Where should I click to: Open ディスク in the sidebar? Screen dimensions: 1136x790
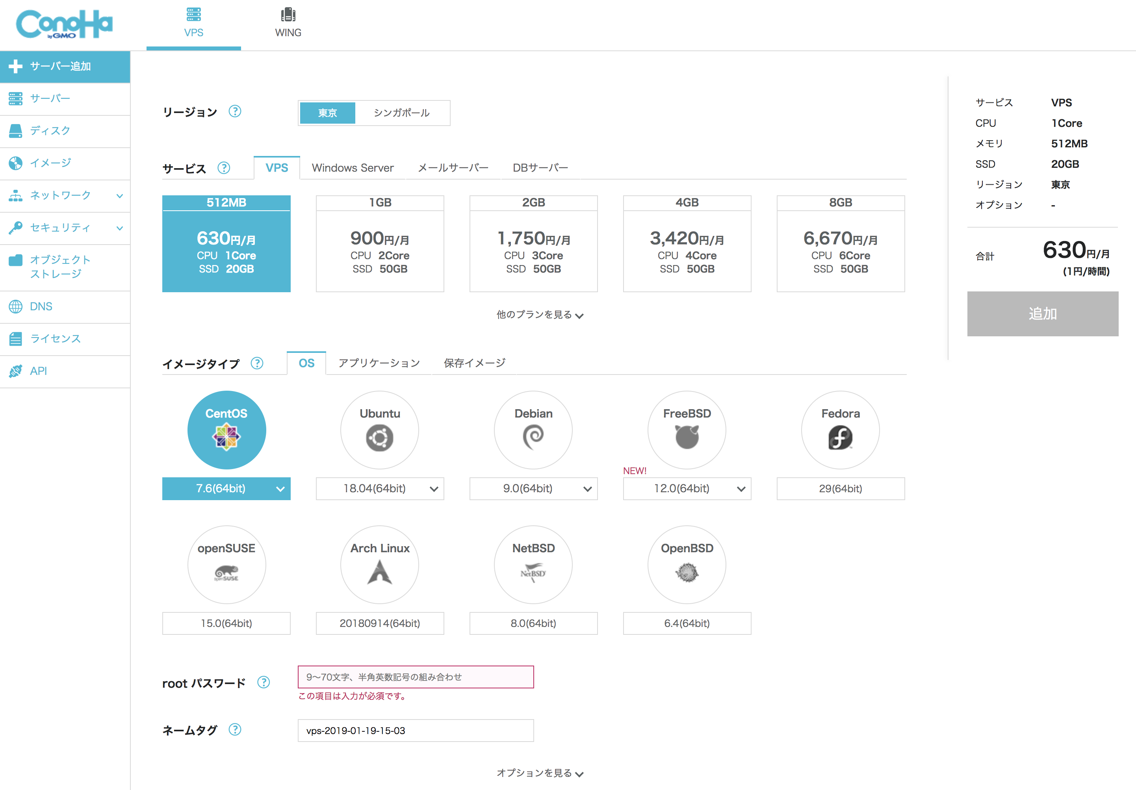[x=65, y=131]
